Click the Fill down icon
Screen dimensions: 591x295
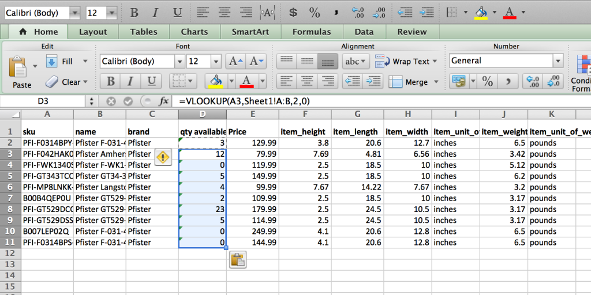[51, 61]
